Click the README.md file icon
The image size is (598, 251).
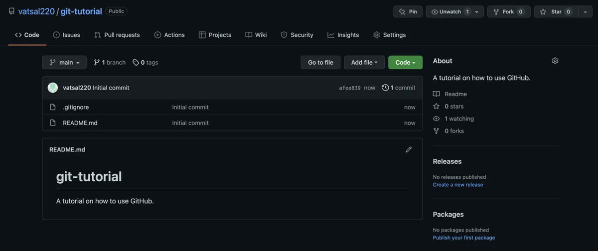[53, 123]
